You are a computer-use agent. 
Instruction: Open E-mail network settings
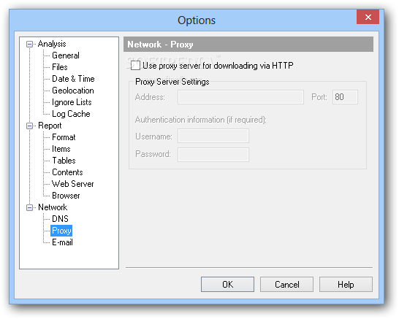(62, 242)
